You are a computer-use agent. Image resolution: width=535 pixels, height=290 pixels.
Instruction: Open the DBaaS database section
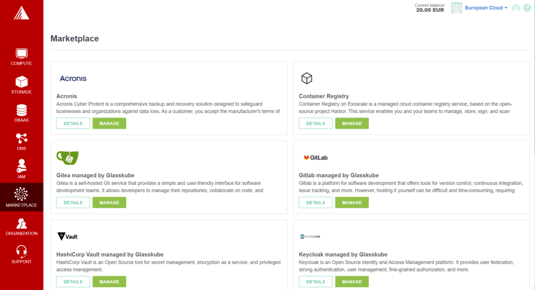click(21, 113)
